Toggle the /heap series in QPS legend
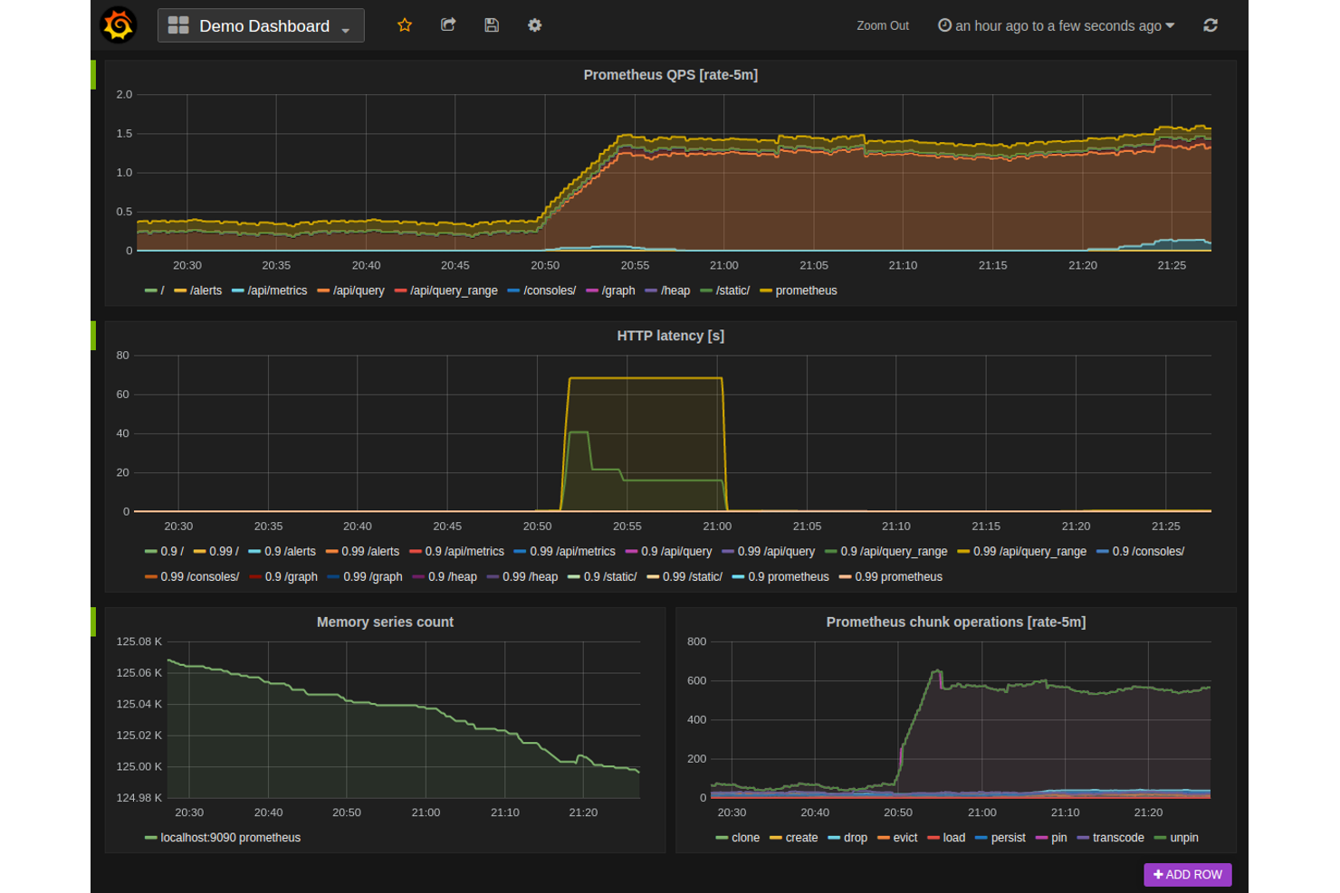This screenshot has height=893, width=1340. click(x=675, y=290)
